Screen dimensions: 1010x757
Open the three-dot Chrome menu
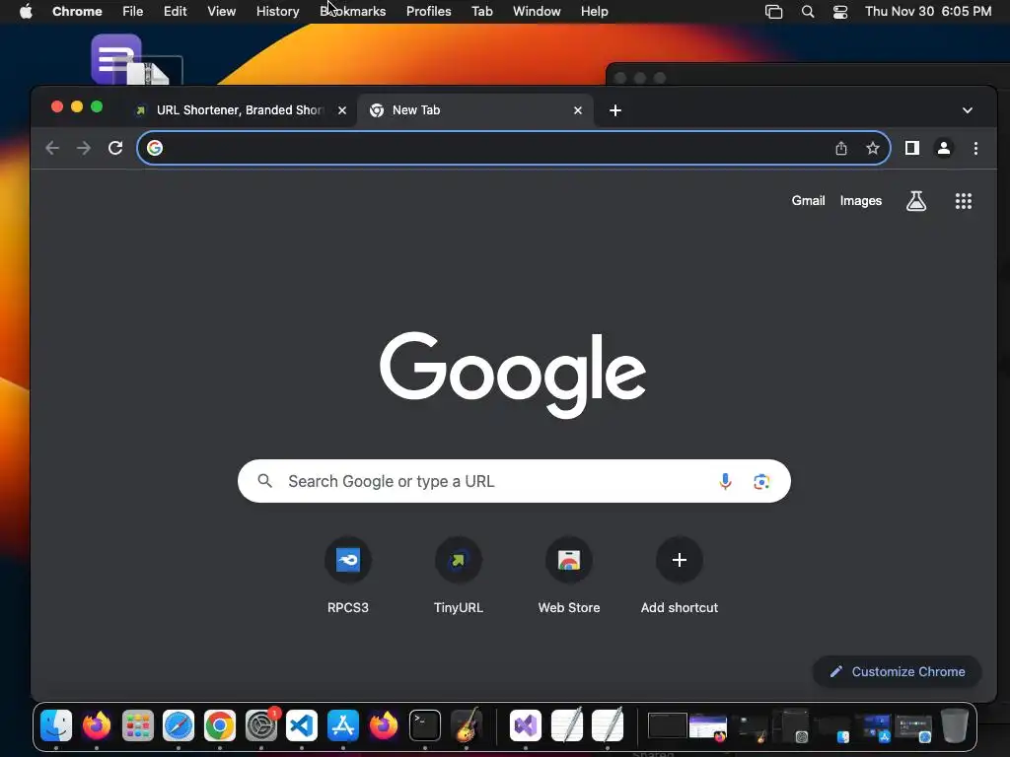point(975,148)
